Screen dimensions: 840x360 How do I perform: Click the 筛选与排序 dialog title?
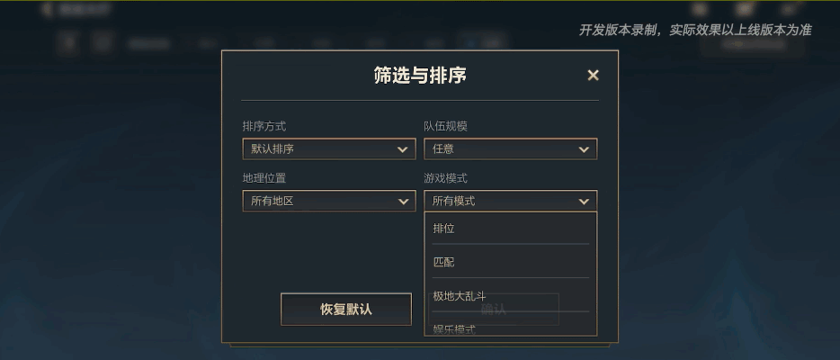coord(420,76)
